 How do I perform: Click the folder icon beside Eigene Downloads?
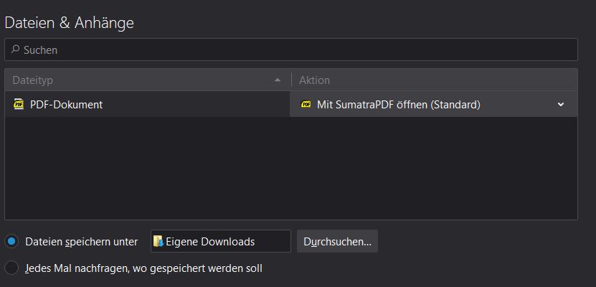point(159,242)
